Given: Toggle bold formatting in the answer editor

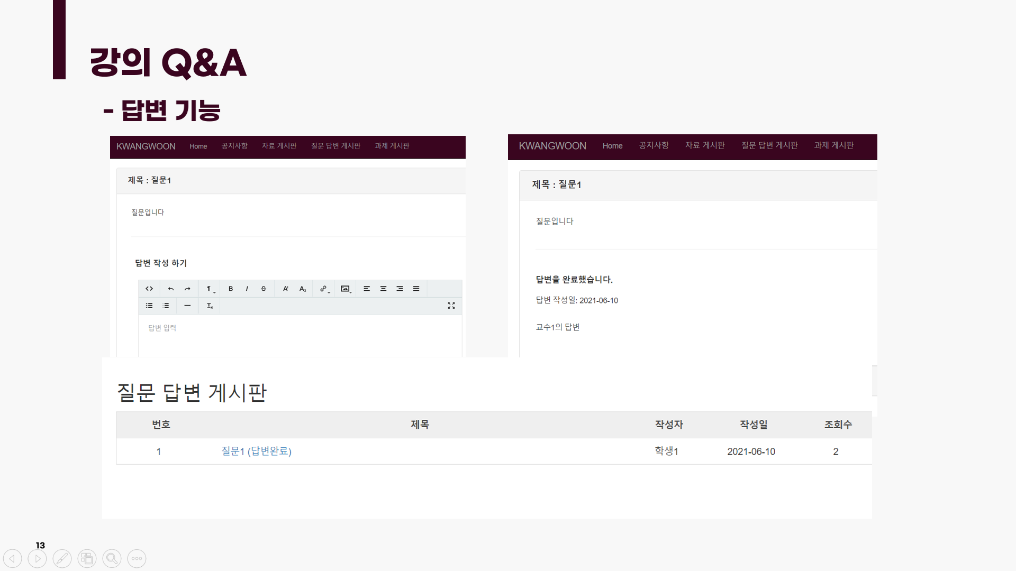Looking at the screenshot, I should (230, 288).
